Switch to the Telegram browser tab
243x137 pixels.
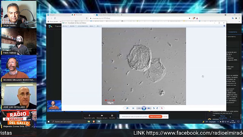58,15
